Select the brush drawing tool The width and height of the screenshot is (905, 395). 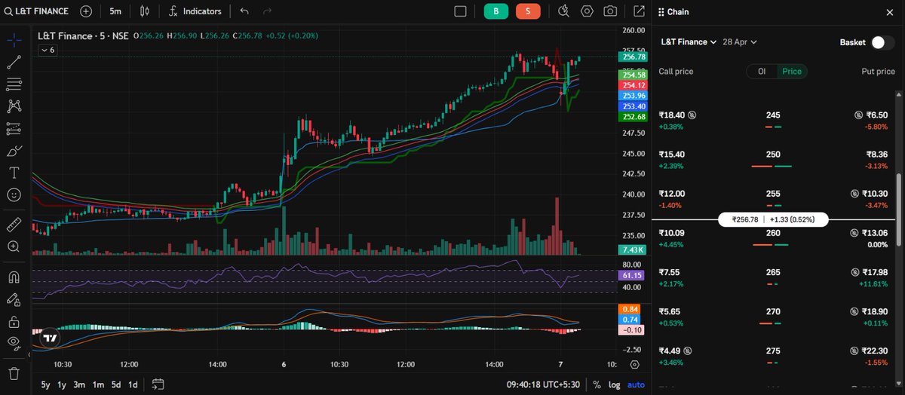[x=13, y=151]
